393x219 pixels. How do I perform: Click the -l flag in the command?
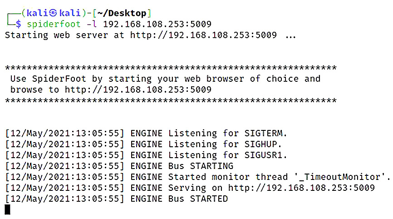click(92, 24)
